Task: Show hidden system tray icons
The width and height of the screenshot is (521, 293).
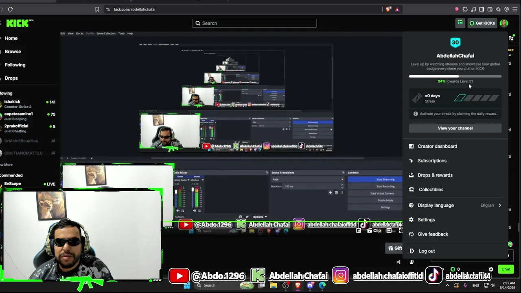Action: (x=448, y=286)
